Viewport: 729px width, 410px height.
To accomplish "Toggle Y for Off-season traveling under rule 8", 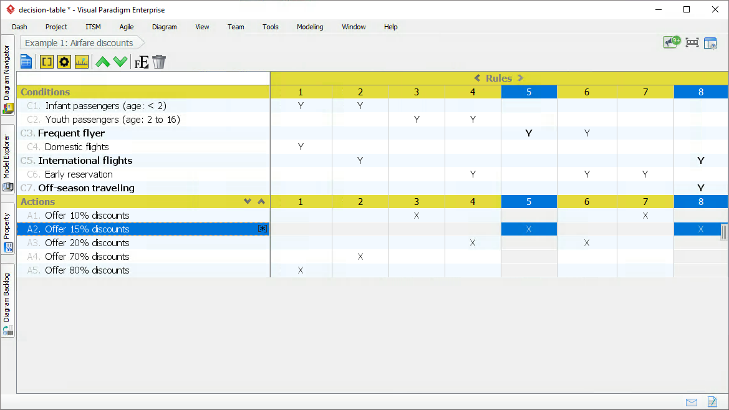I will click(700, 188).
